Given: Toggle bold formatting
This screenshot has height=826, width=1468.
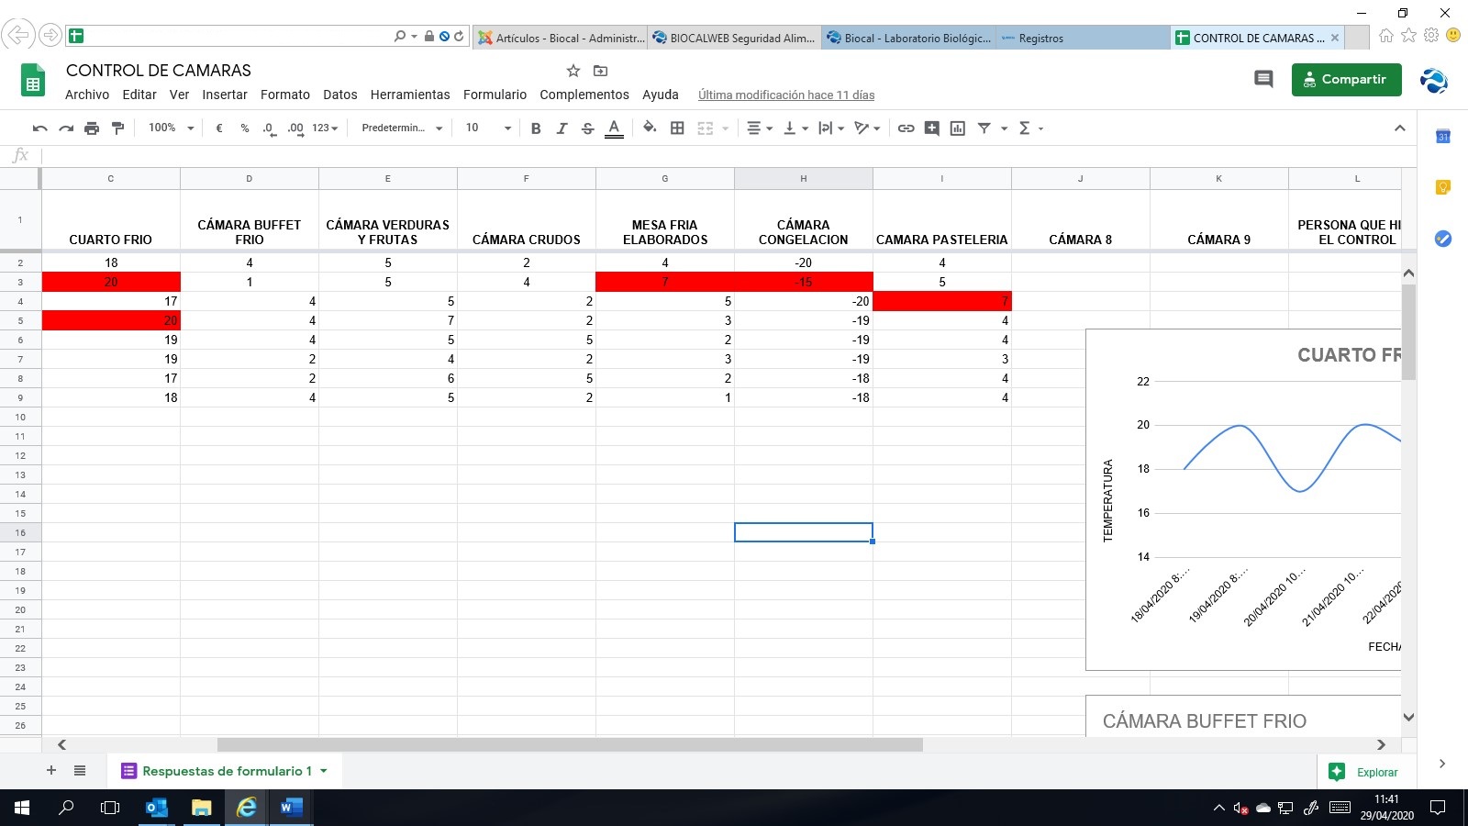Looking at the screenshot, I should 536,128.
